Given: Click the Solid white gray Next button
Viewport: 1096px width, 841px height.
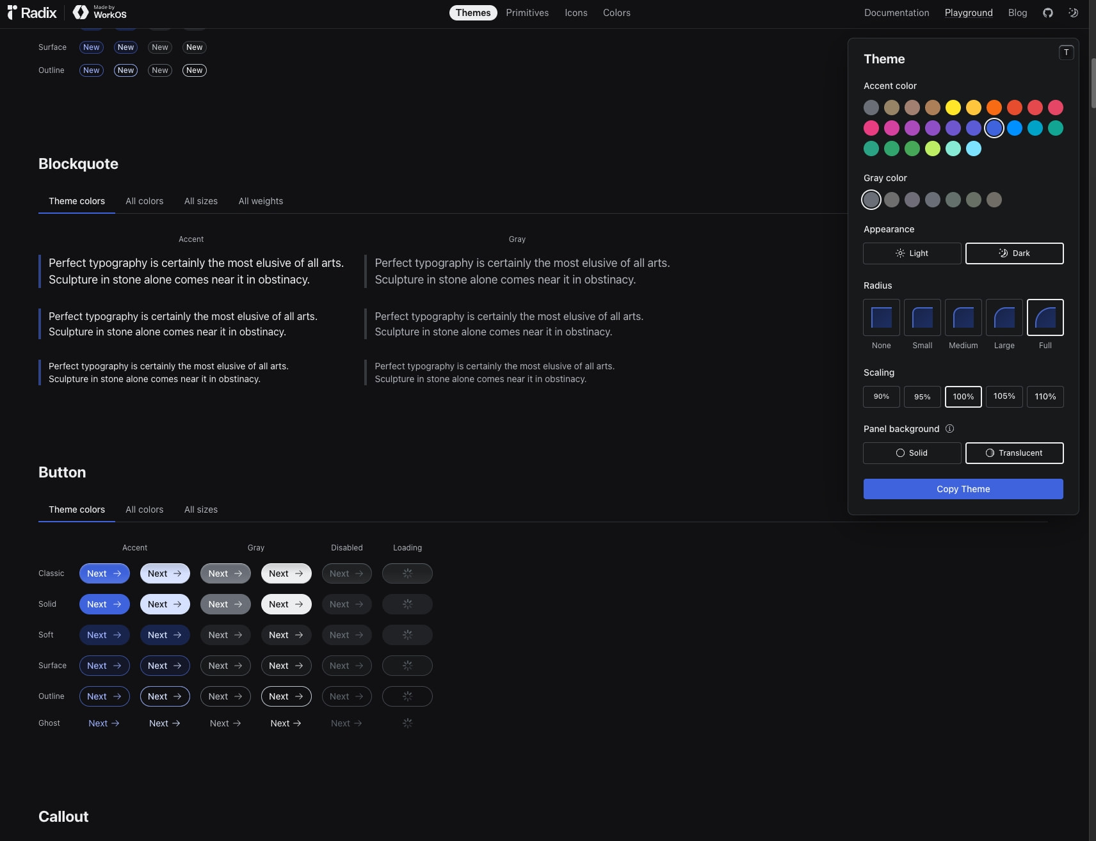Looking at the screenshot, I should (x=286, y=604).
